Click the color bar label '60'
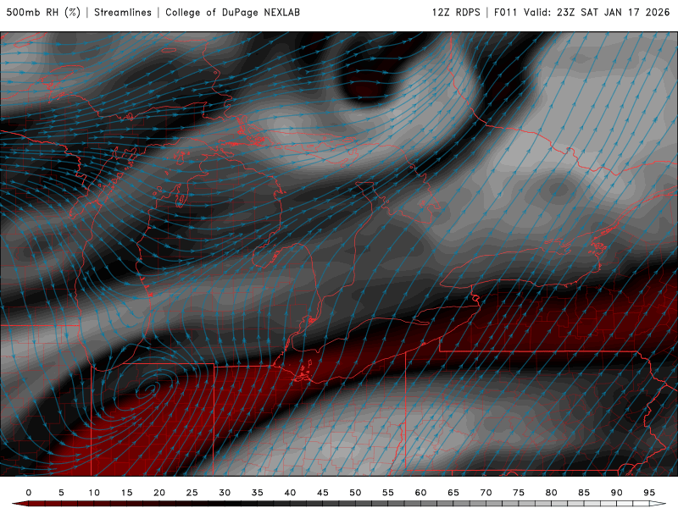This screenshot has height=508, width=678. pyautogui.click(x=420, y=493)
